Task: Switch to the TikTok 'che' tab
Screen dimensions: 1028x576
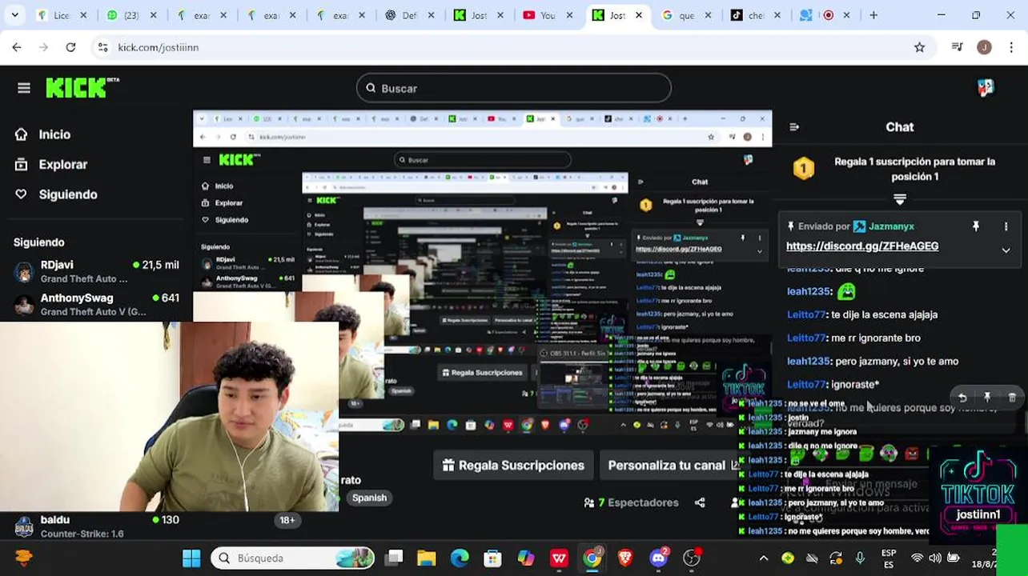Action: tap(753, 15)
